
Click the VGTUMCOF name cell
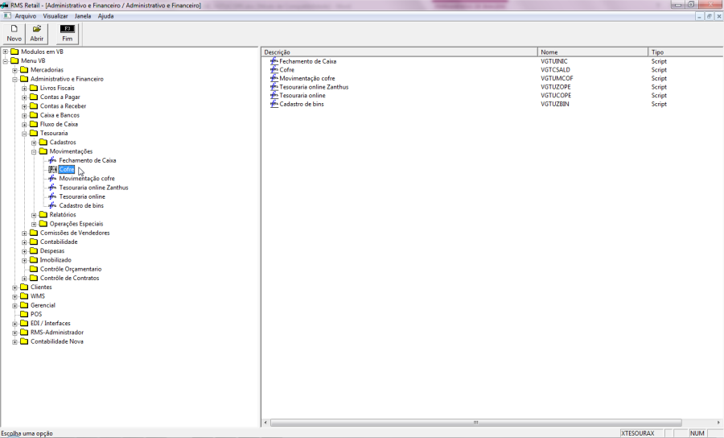coord(557,78)
